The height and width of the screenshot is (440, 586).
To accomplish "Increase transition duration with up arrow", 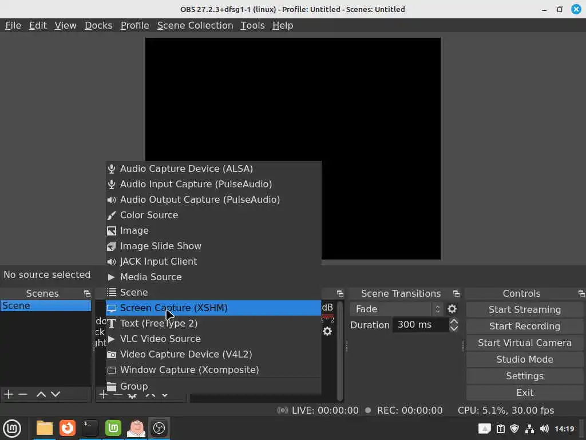I will tap(454, 321).
